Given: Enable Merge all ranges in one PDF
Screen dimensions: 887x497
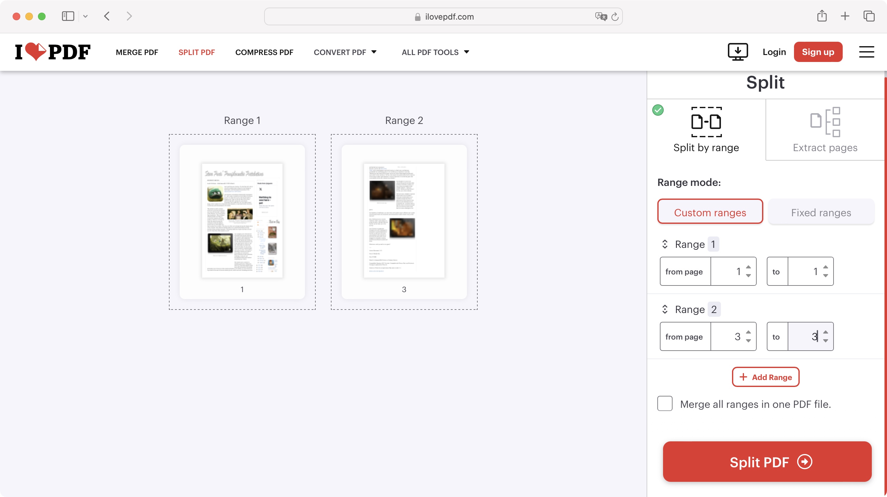Looking at the screenshot, I should click(665, 404).
